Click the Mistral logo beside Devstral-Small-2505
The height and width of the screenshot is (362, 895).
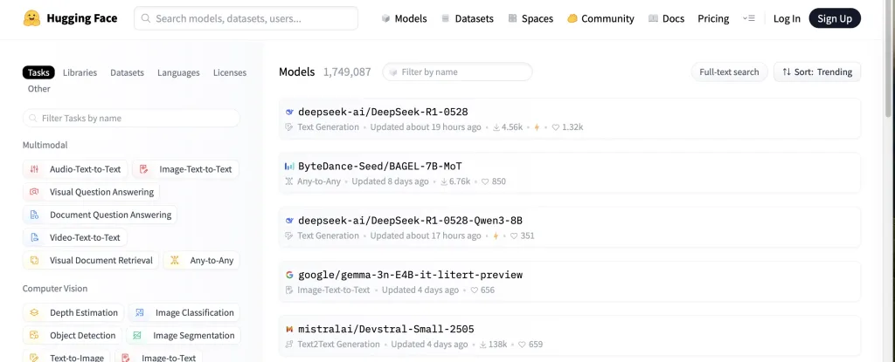(x=289, y=330)
